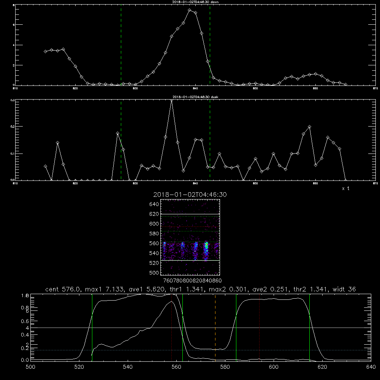The width and height of the screenshot is (380, 380).
Task: Click horizontal white threshold line in bottom plot
Action: click(x=201, y=328)
